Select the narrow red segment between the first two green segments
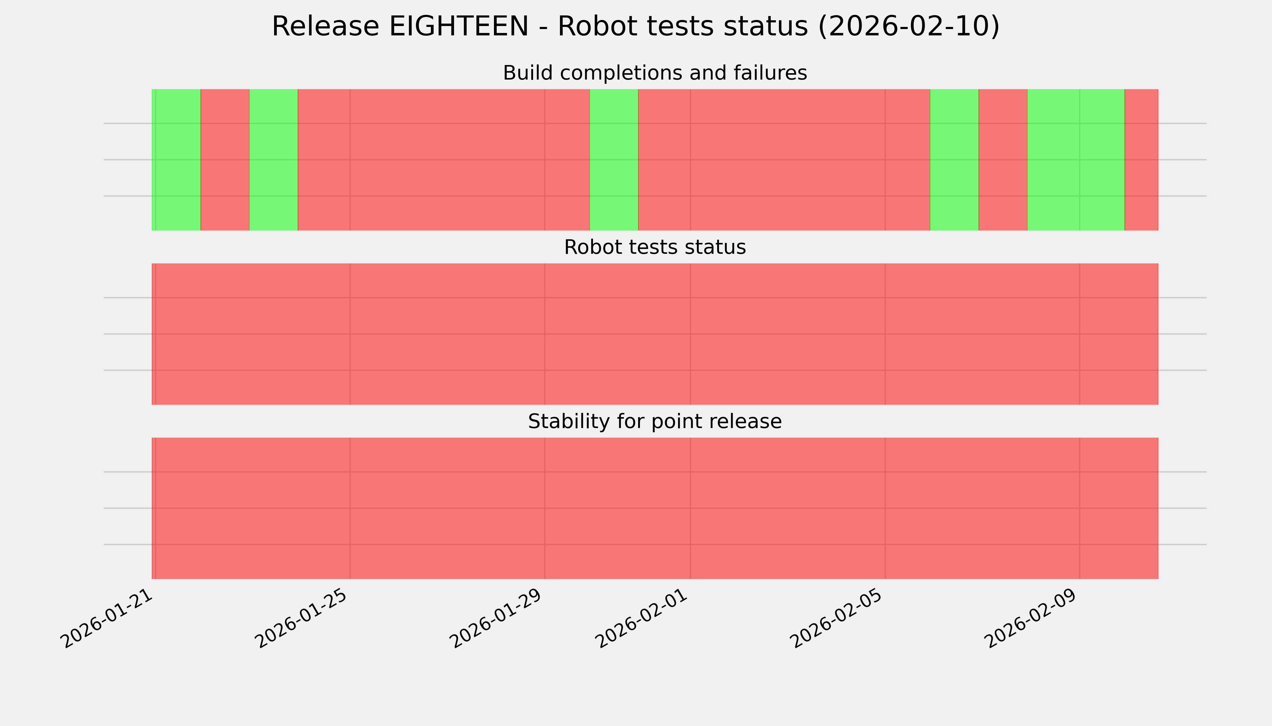1272x726 pixels. (225, 159)
